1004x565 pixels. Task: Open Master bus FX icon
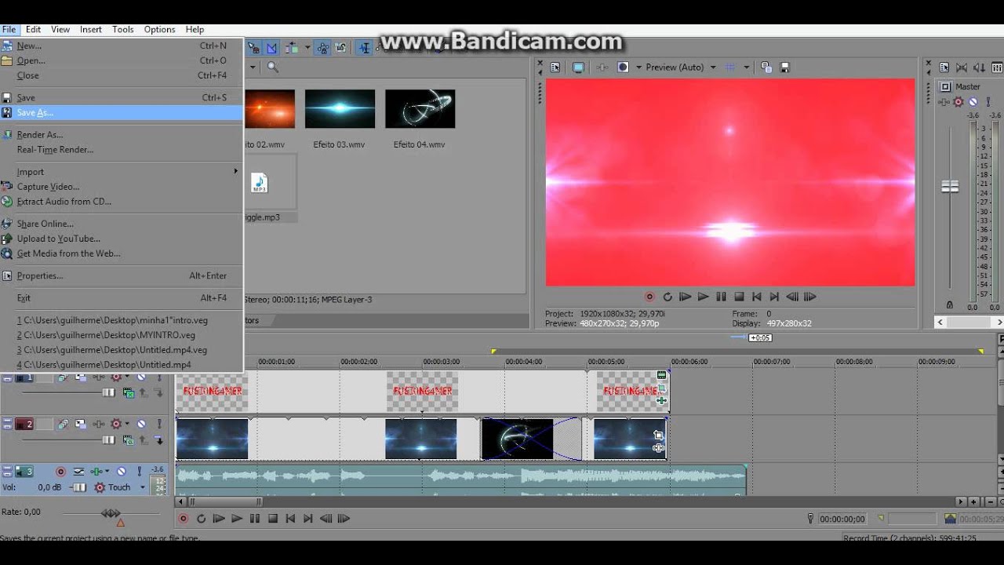[x=944, y=102]
